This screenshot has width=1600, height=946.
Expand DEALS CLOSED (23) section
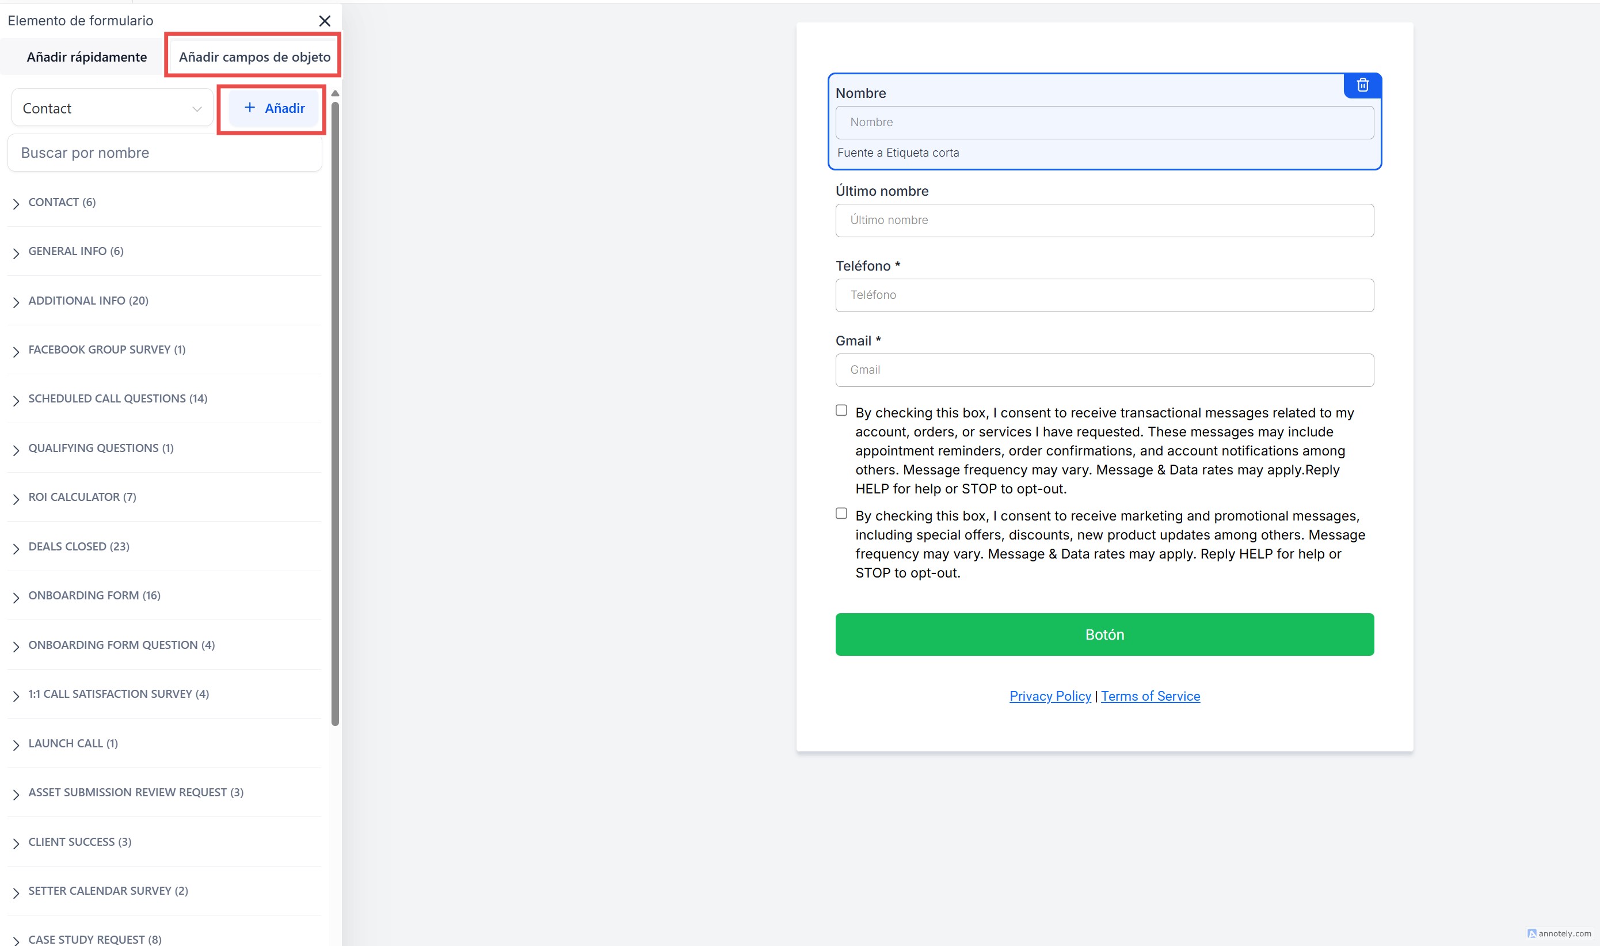pyautogui.click(x=17, y=548)
